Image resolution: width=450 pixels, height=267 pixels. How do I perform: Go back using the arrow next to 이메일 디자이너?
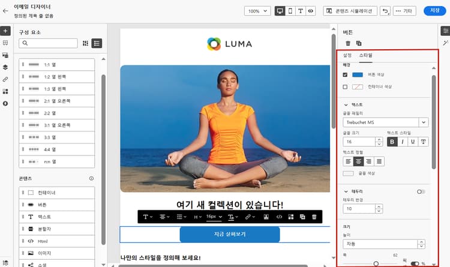coord(5,11)
